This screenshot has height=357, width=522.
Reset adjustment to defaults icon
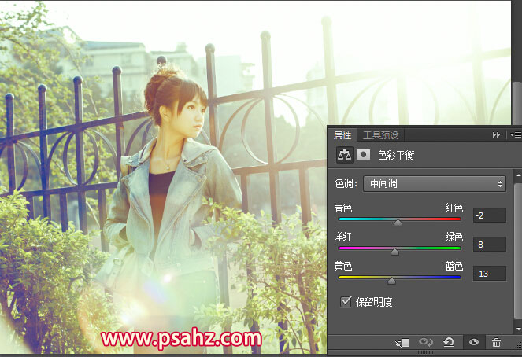click(449, 343)
